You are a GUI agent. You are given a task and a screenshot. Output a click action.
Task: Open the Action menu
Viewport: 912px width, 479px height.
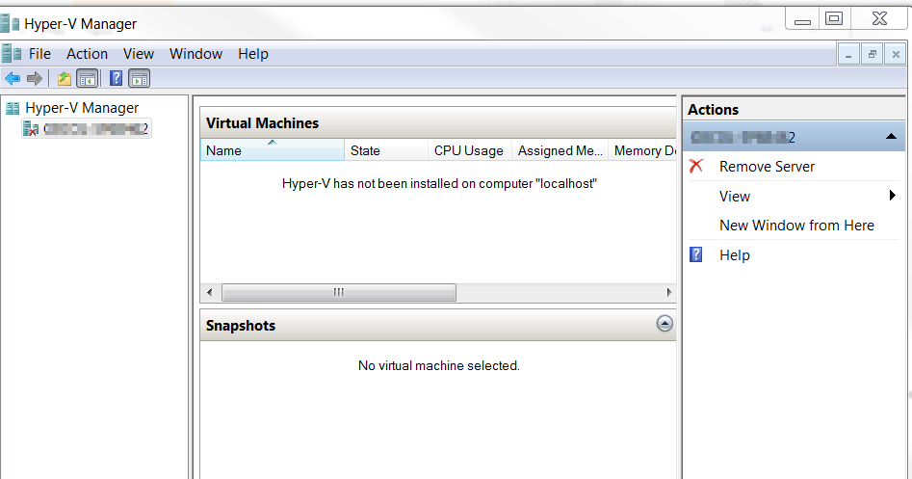point(88,54)
